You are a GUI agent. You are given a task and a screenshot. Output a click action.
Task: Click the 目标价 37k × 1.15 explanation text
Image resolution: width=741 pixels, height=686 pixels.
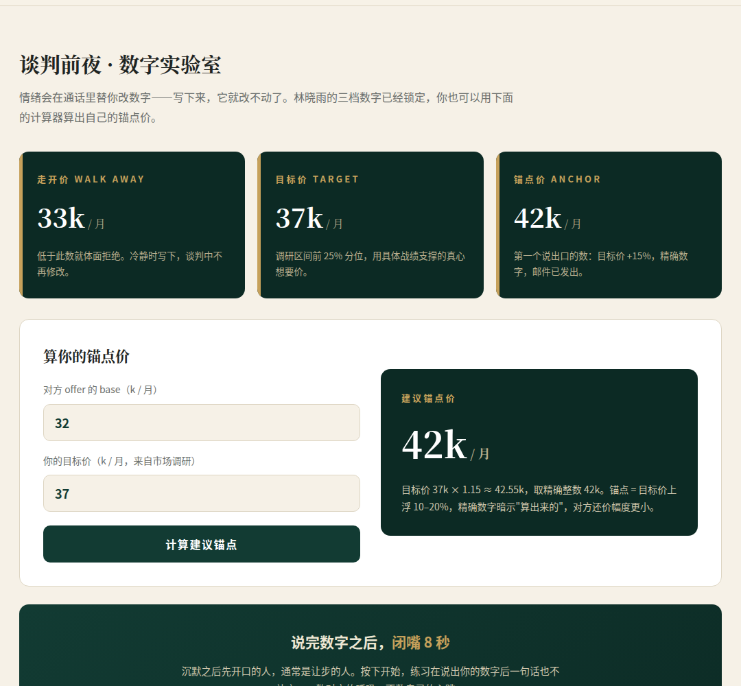(x=539, y=499)
